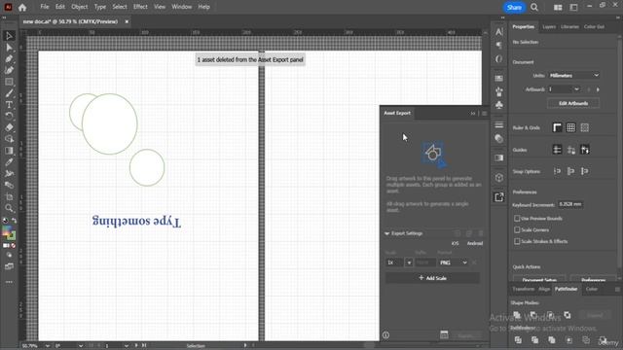Open the Object menu

(80, 7)
